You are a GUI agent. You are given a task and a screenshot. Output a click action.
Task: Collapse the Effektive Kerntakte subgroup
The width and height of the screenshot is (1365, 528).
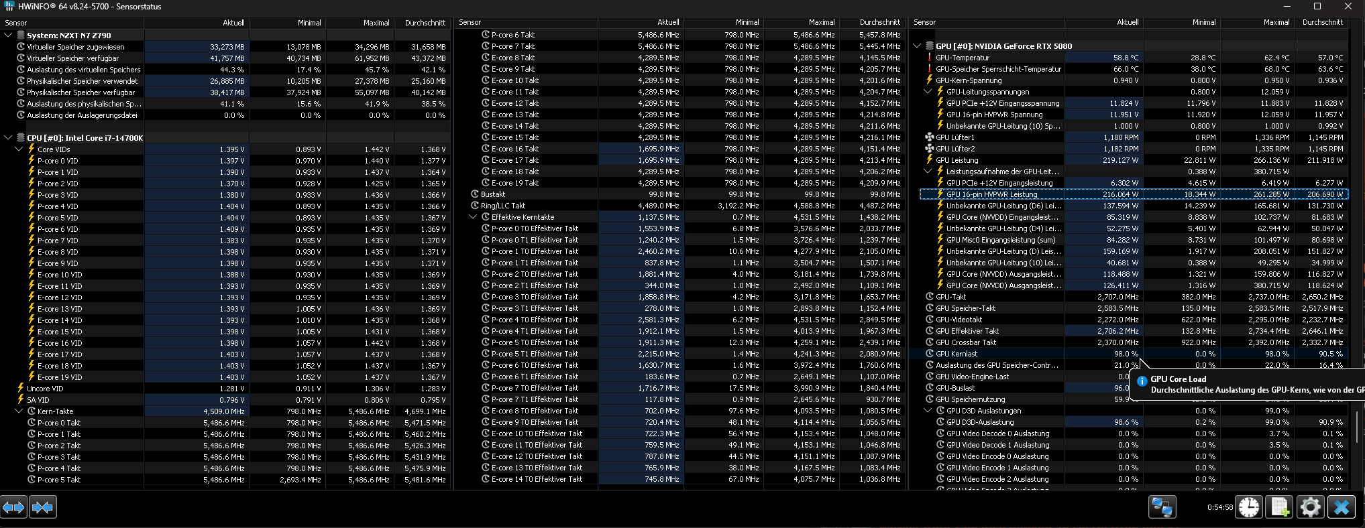(473, 217)
